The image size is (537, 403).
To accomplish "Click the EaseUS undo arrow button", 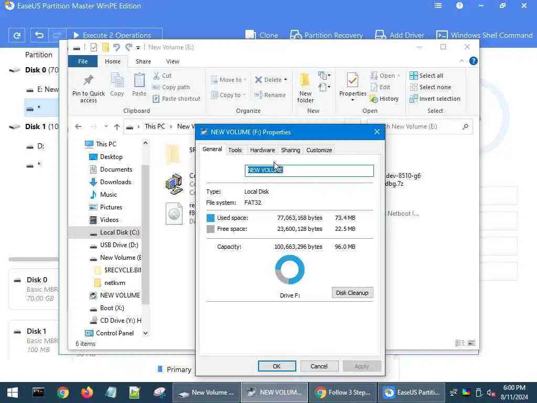I will click(x=39, y=35).
